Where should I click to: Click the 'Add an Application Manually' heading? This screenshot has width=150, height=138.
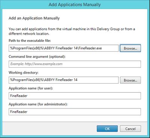point(34,18)
